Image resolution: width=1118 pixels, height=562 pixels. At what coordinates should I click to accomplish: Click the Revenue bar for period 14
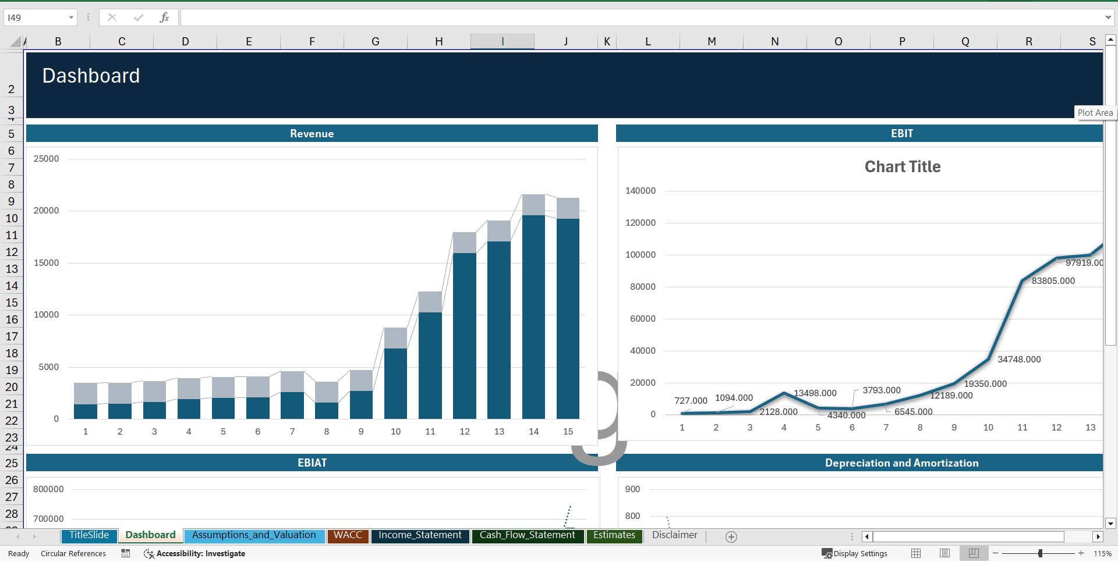tap(533, 316)
